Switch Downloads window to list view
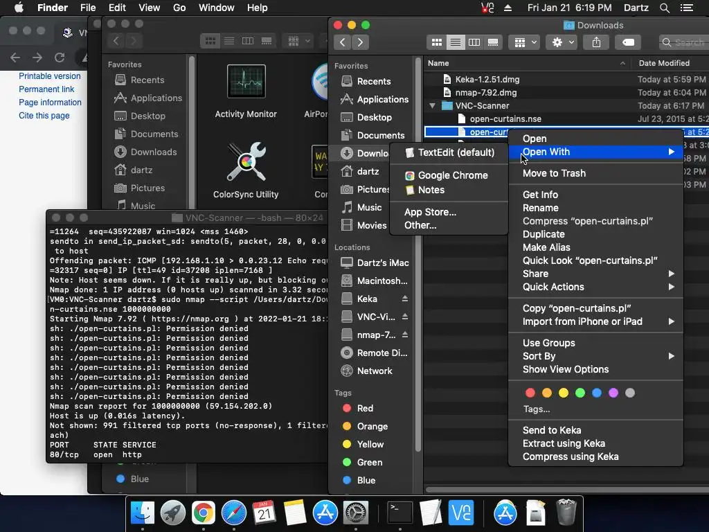This screenshot has width=709, height=532. (456, 42)
